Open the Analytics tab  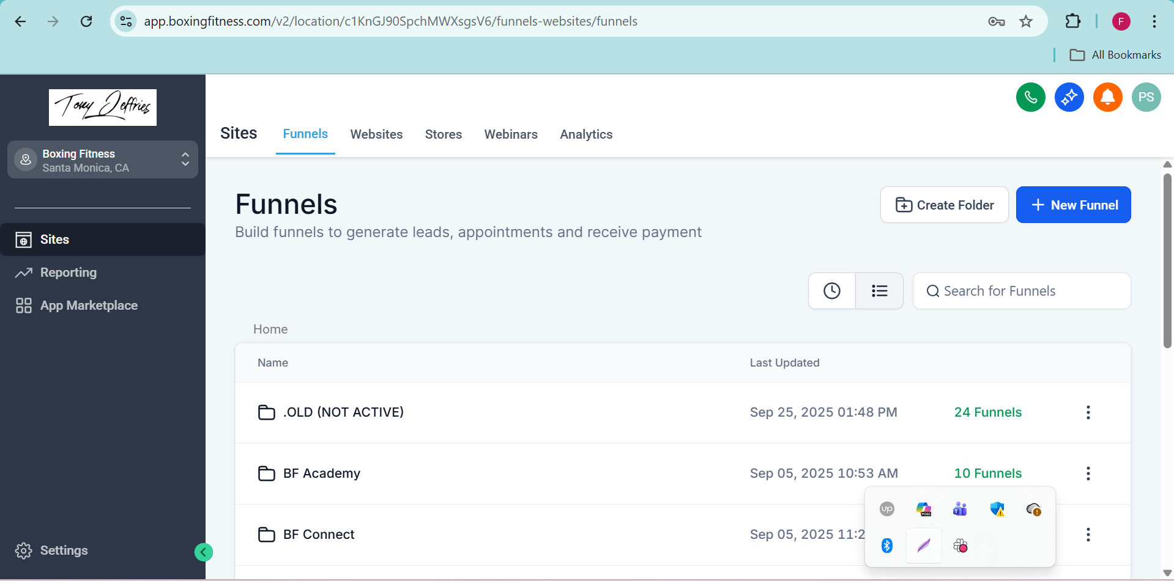point(585,134)
